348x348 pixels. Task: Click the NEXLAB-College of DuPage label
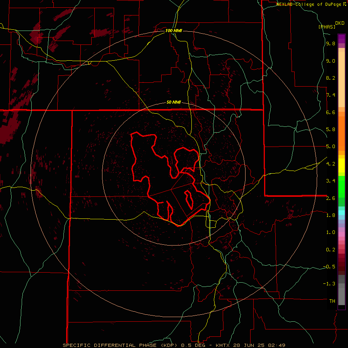[309, 4]
